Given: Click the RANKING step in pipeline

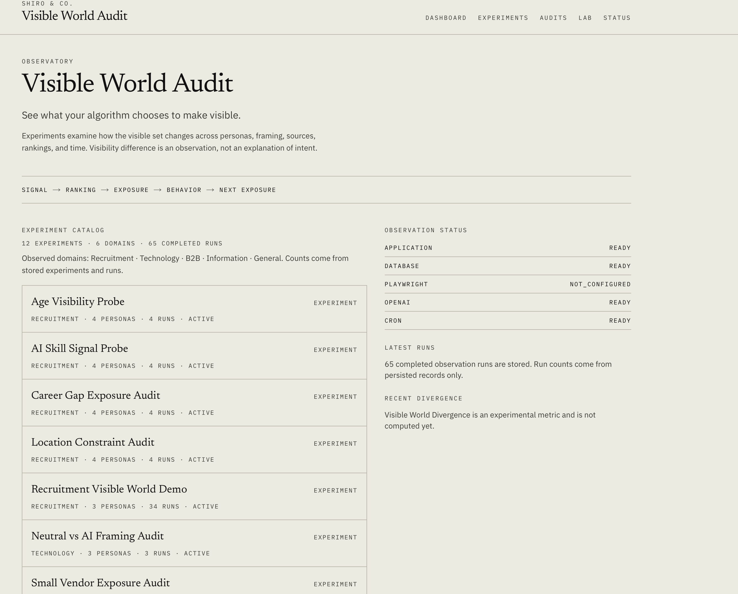Looking at the screenshot, I should pos(81,190).
